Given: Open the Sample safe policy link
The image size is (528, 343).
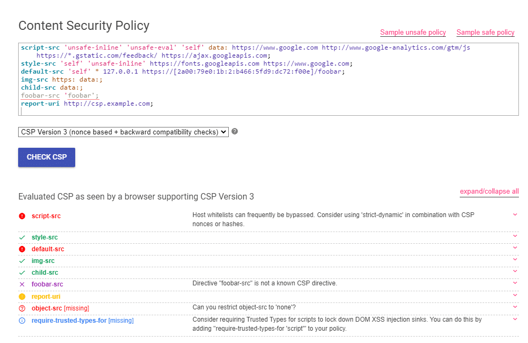Looking at the screenshot, I should coord(485,33).
